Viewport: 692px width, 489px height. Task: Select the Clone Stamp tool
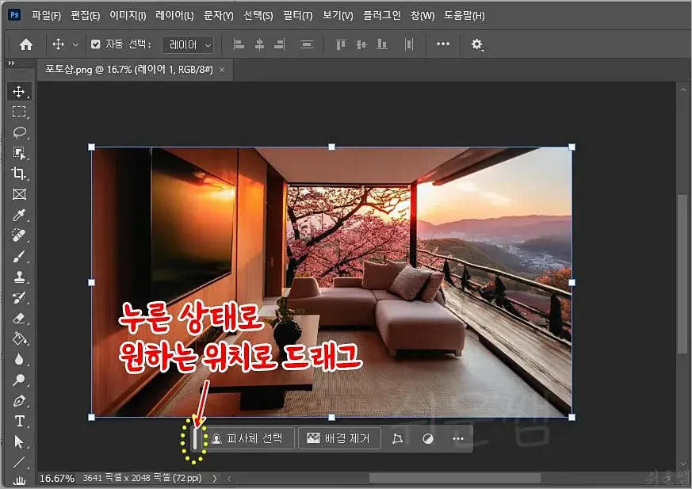click(x=20, y=276)
